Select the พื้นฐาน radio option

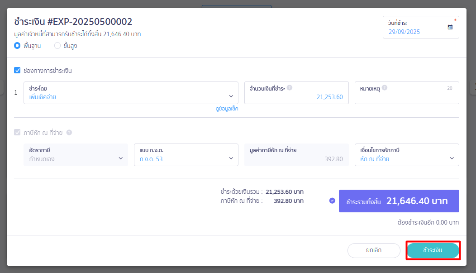17,45
